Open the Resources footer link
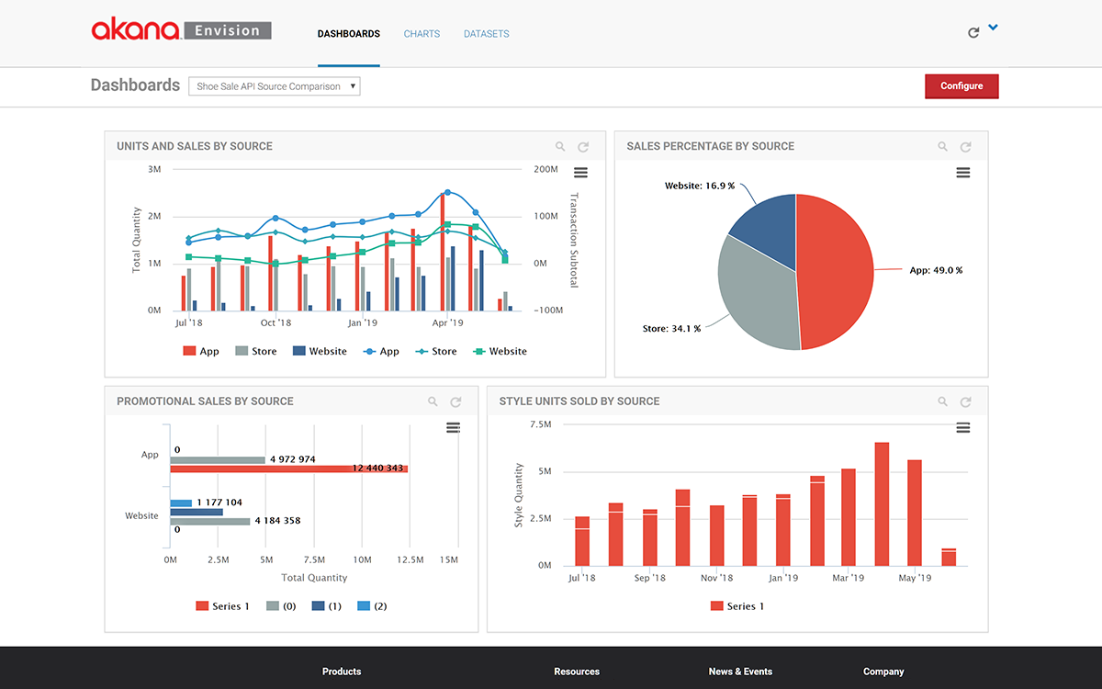 click(x=576, y=672)
